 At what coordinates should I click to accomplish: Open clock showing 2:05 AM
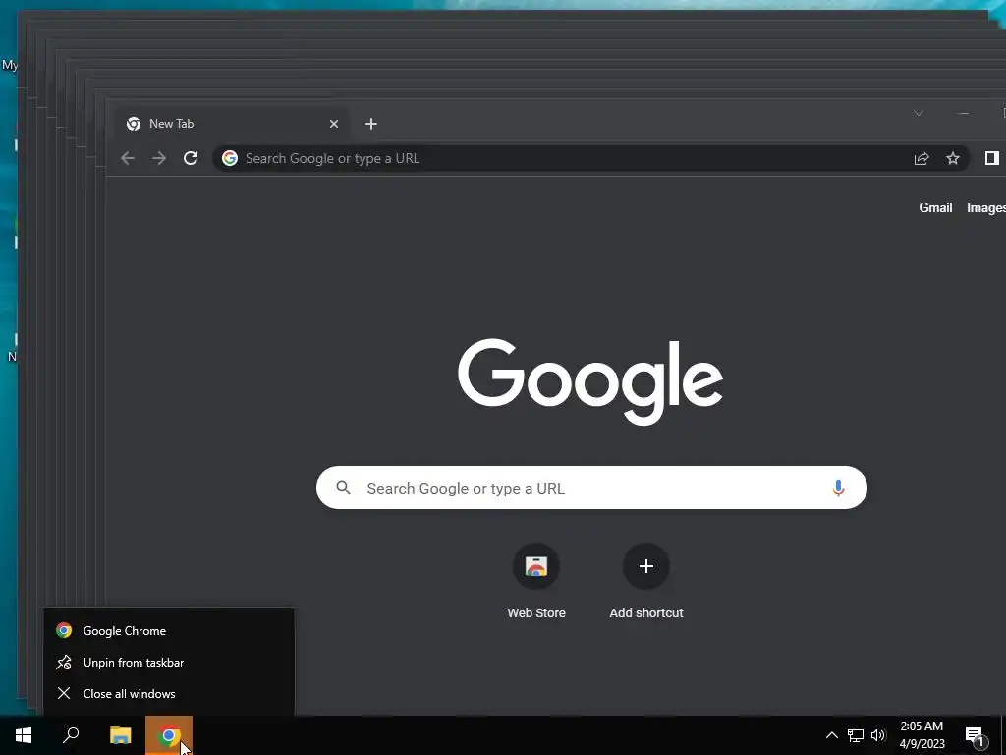[x=922, y=735]
